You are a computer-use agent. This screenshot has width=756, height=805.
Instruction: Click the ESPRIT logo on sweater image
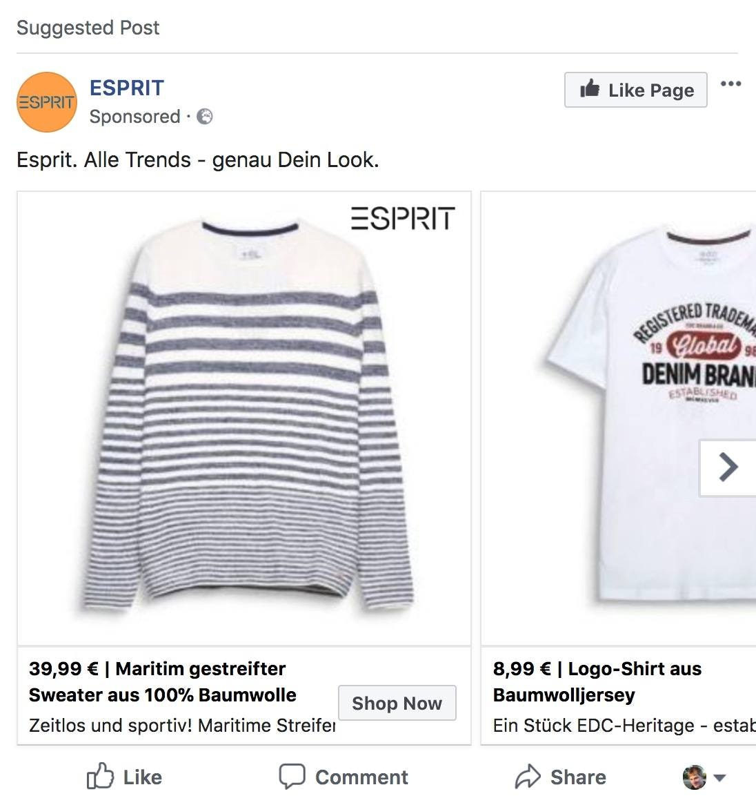tap(403, 218)
